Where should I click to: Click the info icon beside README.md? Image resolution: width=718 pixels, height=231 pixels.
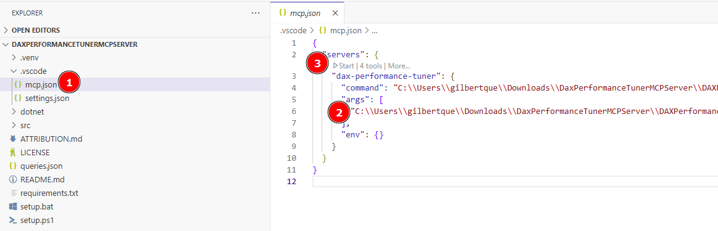[13, 179]
